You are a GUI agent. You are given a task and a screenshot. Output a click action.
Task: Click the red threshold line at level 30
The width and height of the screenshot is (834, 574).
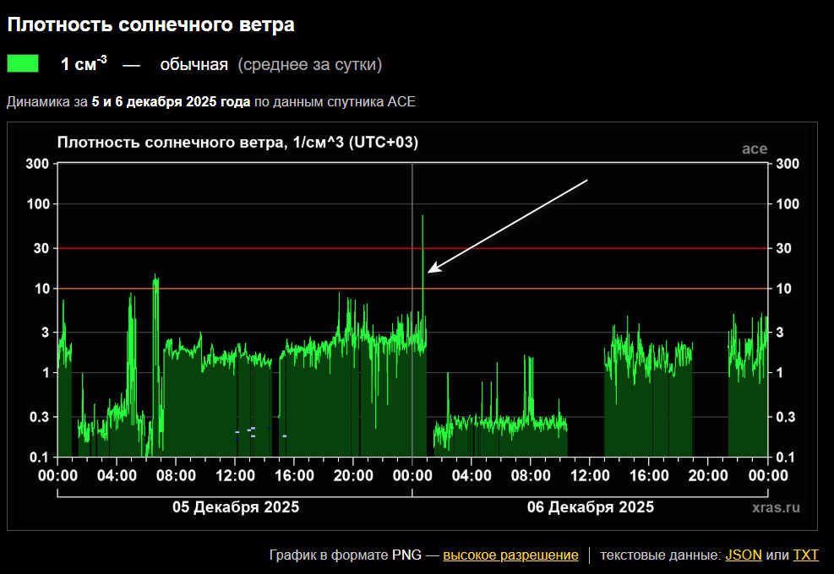pyautogui.click(x=253, y=248)
